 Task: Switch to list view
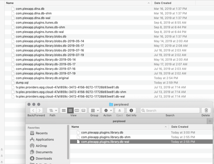(x=70, y=110)
